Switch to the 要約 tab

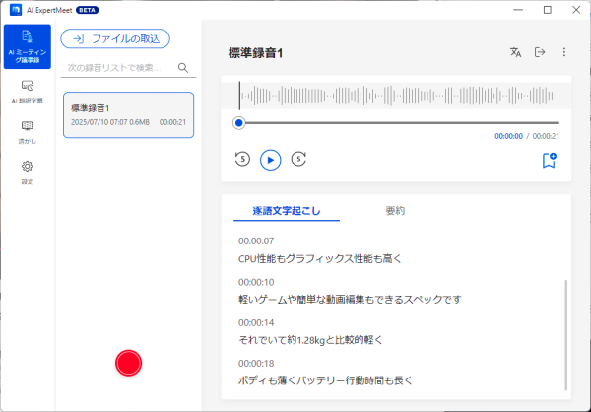click(x=395, y=211)
